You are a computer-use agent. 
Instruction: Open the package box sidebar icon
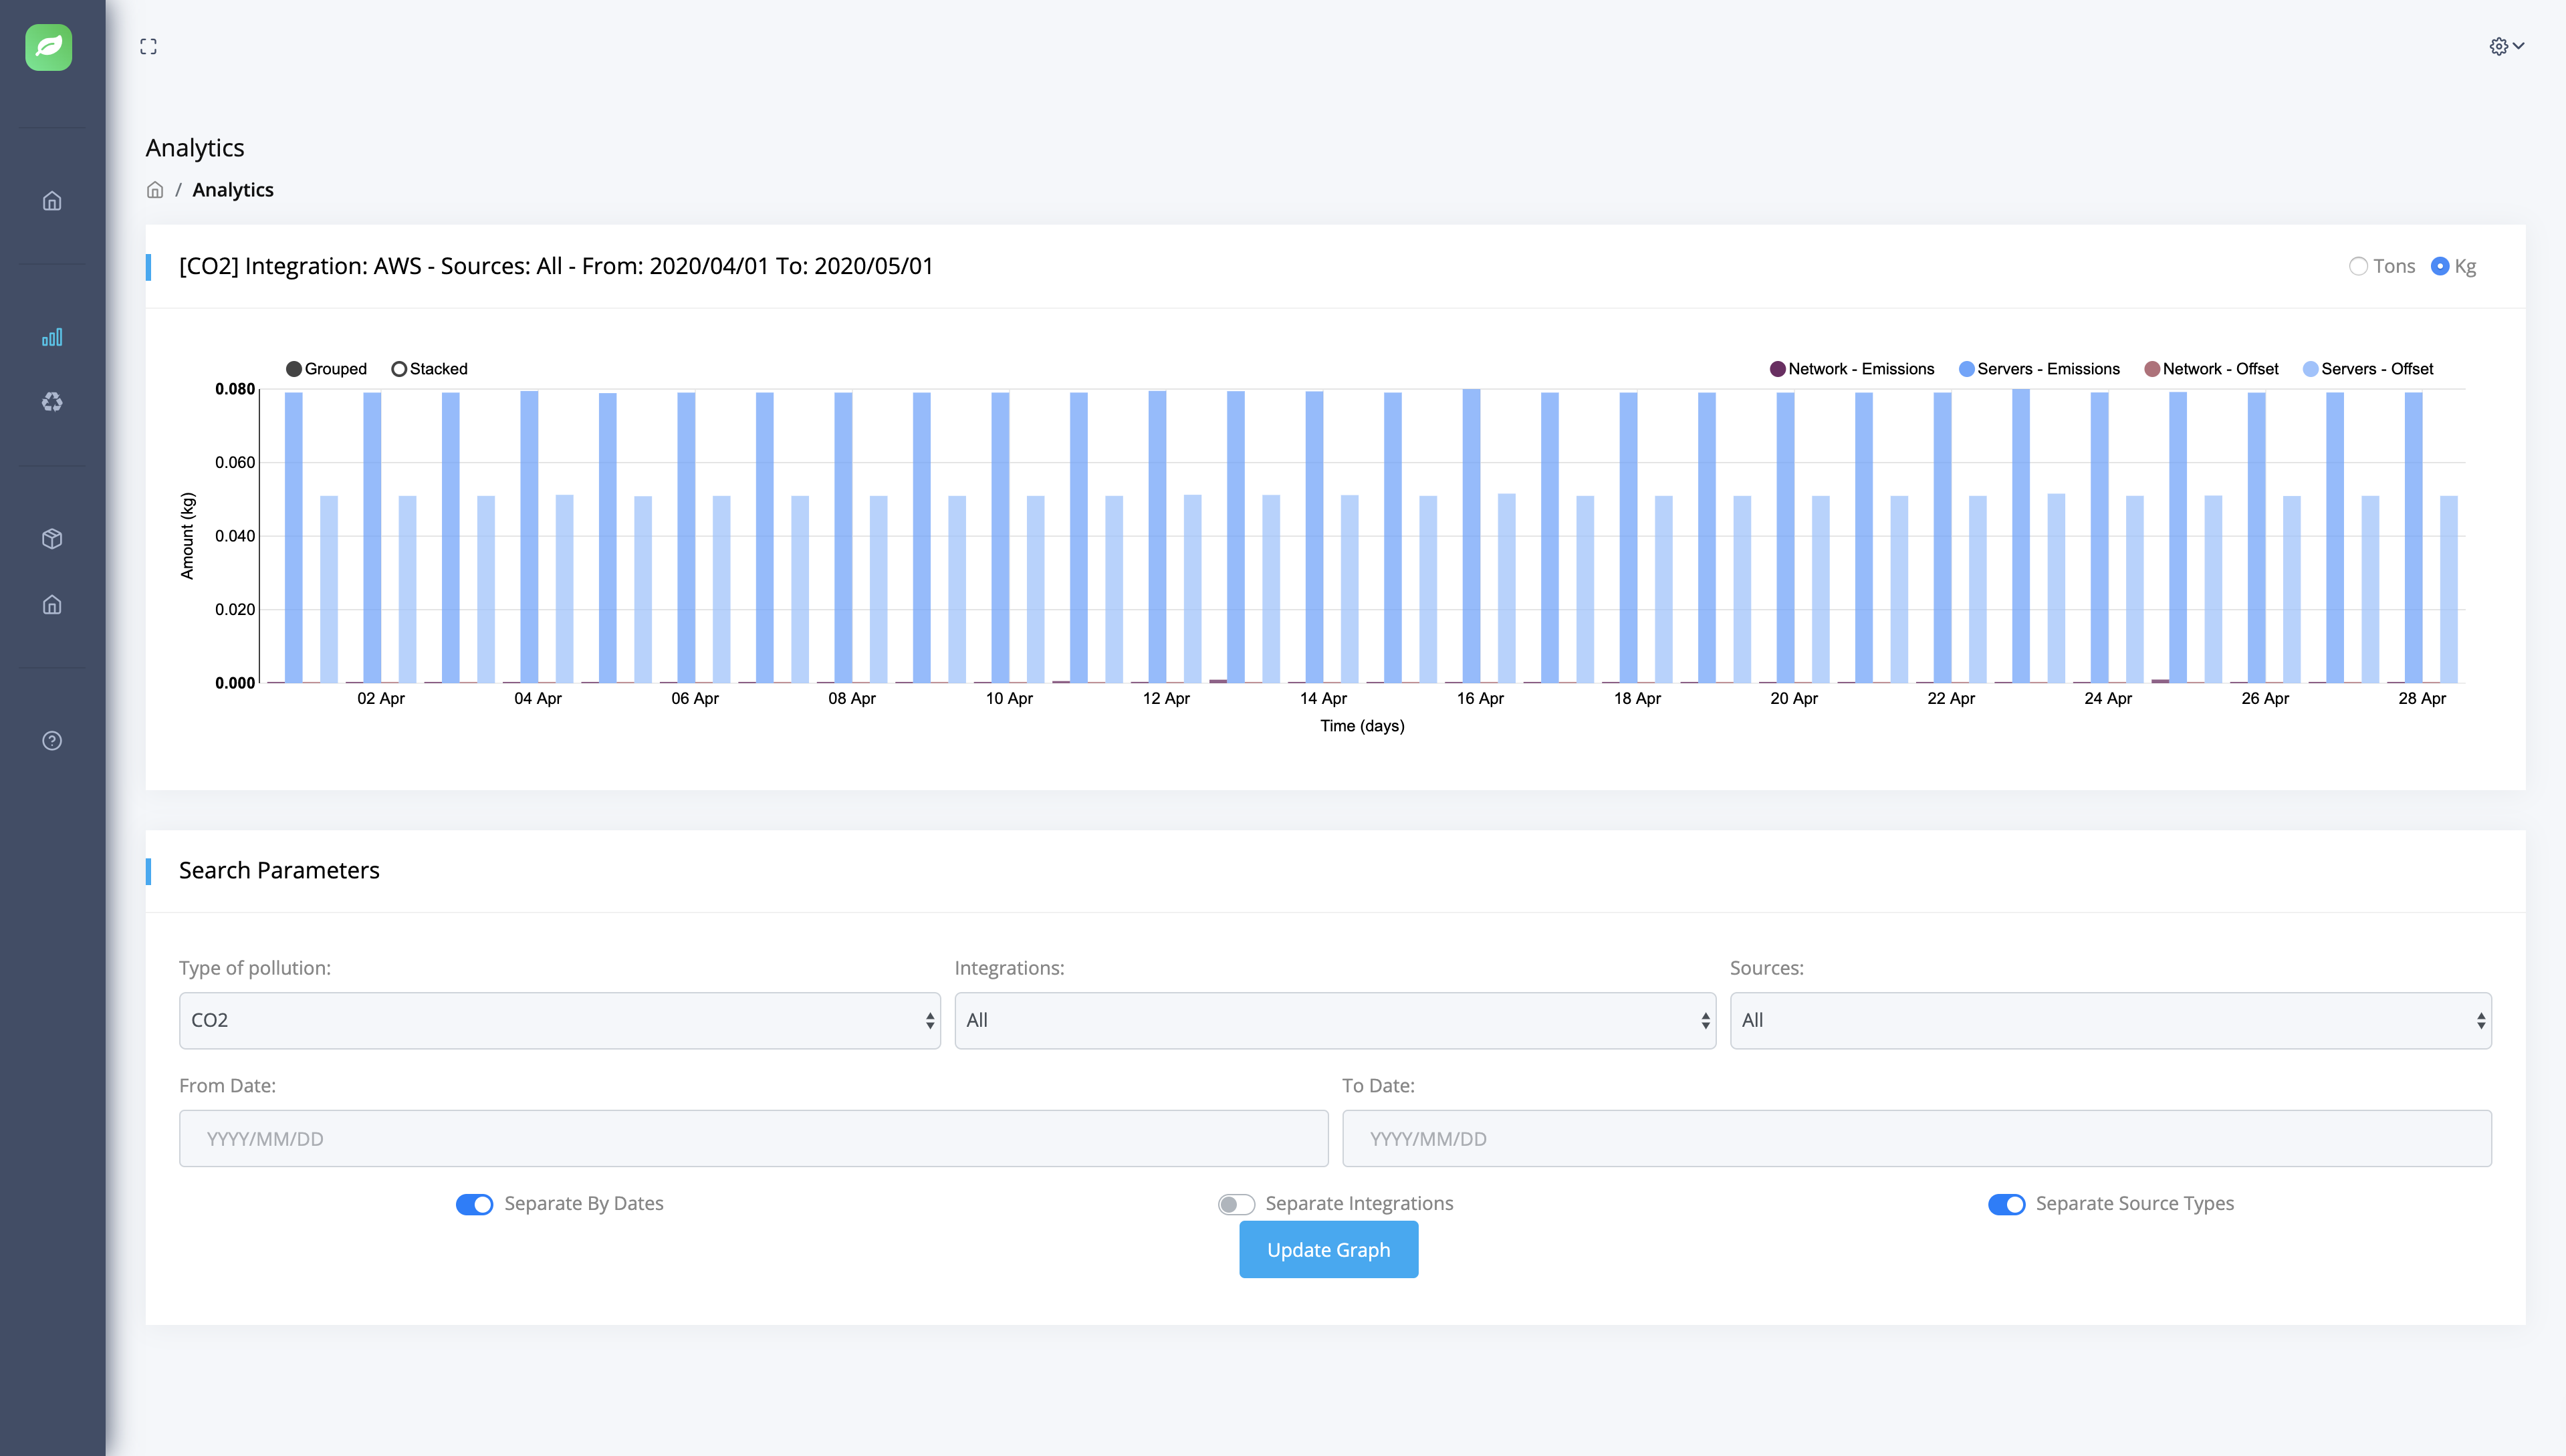tap(52, 539)
